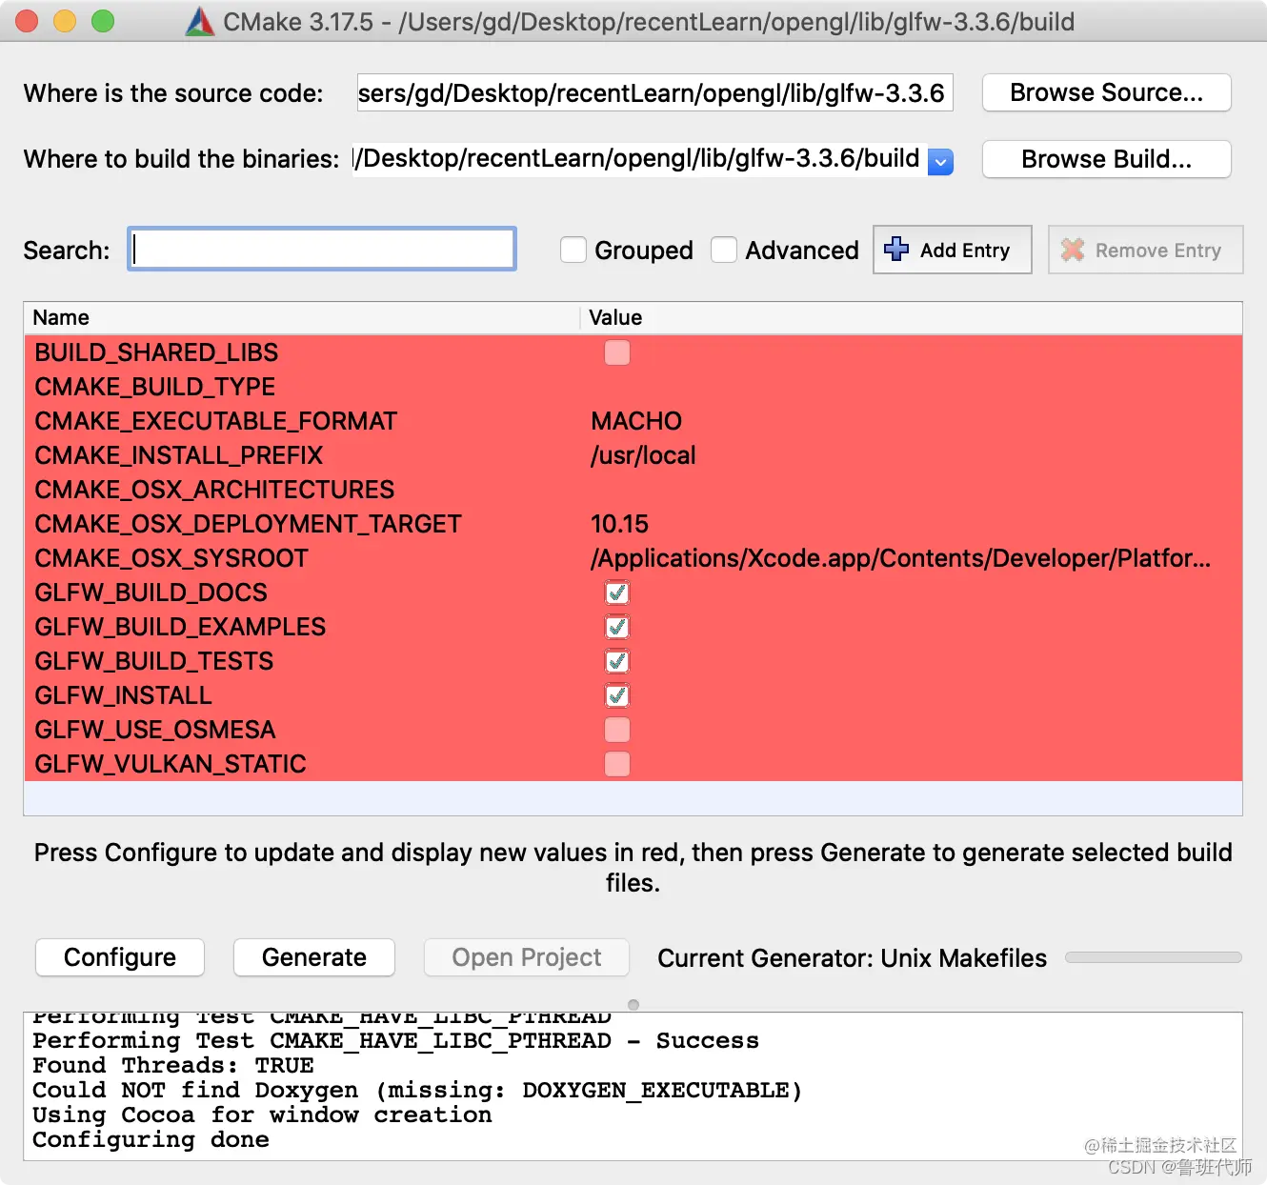The width and height of the screenshot is (1267, 1185).
Task: Select the BUILD_SHARED_LIBS name label
Action: 156,352
